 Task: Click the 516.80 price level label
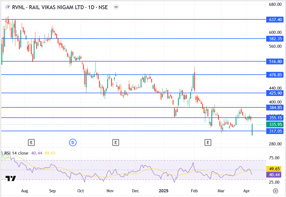coord(275,61)
